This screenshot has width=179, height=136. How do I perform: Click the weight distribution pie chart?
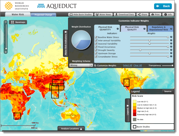(81, 40)
